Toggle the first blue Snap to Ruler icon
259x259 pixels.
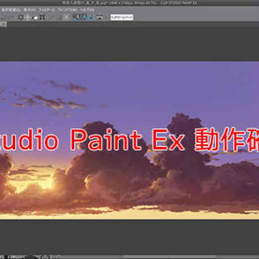[75, 17]
